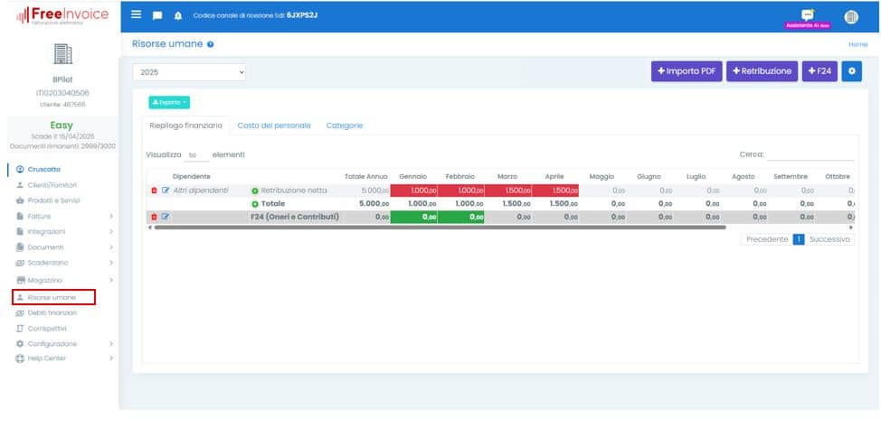The width and height of the screenshot is (881, 428).
Task: Select Risorse umane in the sidebar
Action: click(53, 297)
